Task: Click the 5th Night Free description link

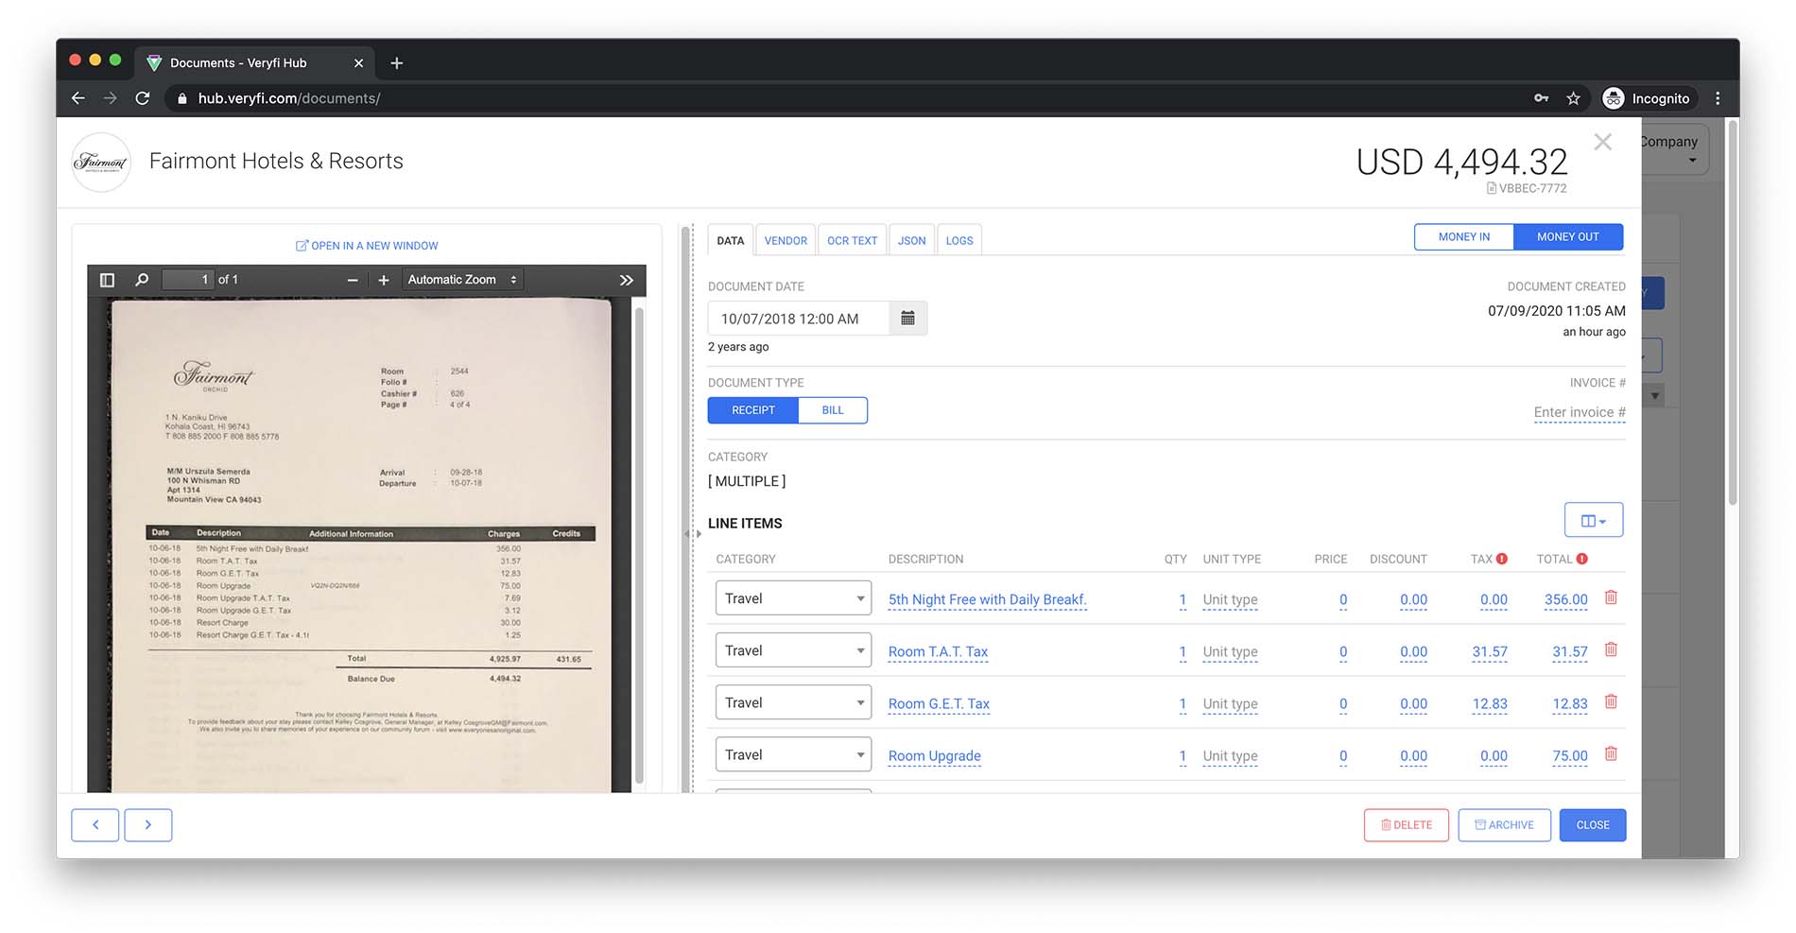Action: pyautogui.click(x=988, y=599)
